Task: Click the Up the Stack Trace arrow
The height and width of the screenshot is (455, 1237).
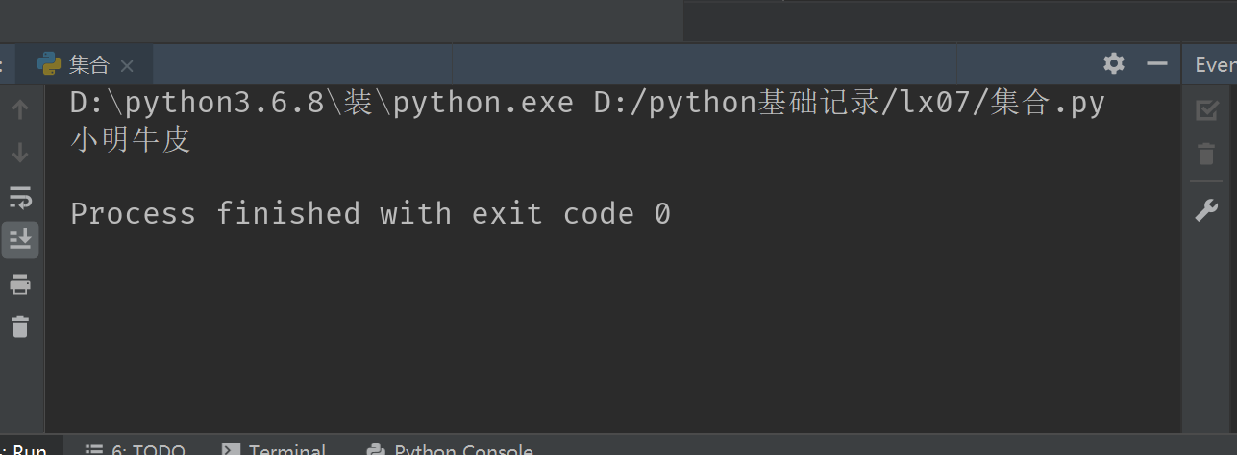Action: [20, 109]
